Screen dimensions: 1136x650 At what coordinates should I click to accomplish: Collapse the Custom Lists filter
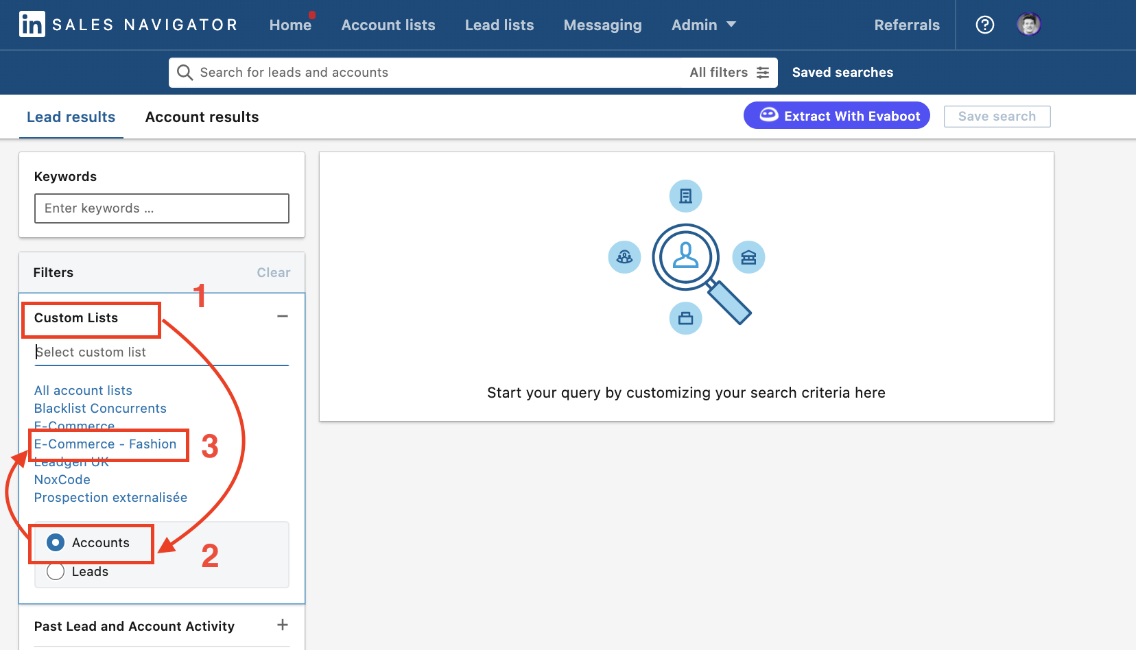tap(283, 316)
